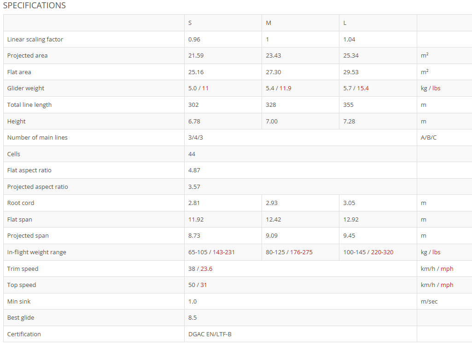Click the 80-125 / 176-275 weight range
This screenshot has height=345, width=472.
pos(289,252)
